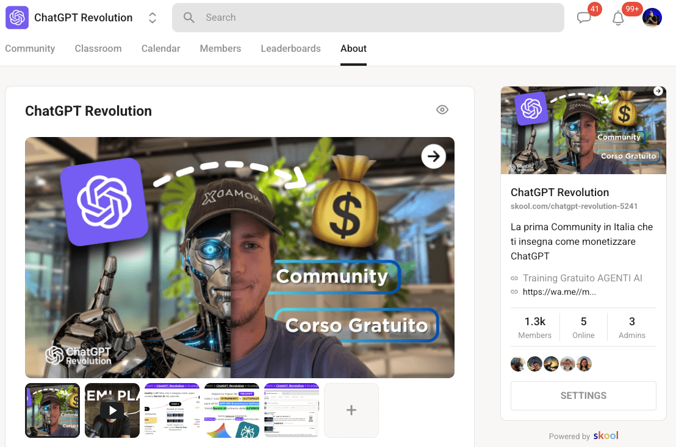The image size is (676, 447).
Task: Open the https://wa.me link
Action: coord(559,292)
